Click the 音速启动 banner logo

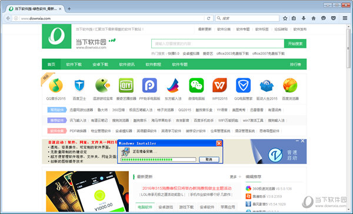click(275, 154)
